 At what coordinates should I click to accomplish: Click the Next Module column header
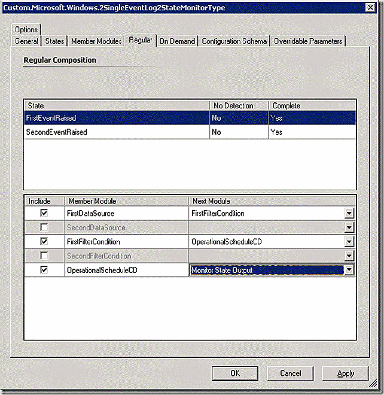[272, 201]
